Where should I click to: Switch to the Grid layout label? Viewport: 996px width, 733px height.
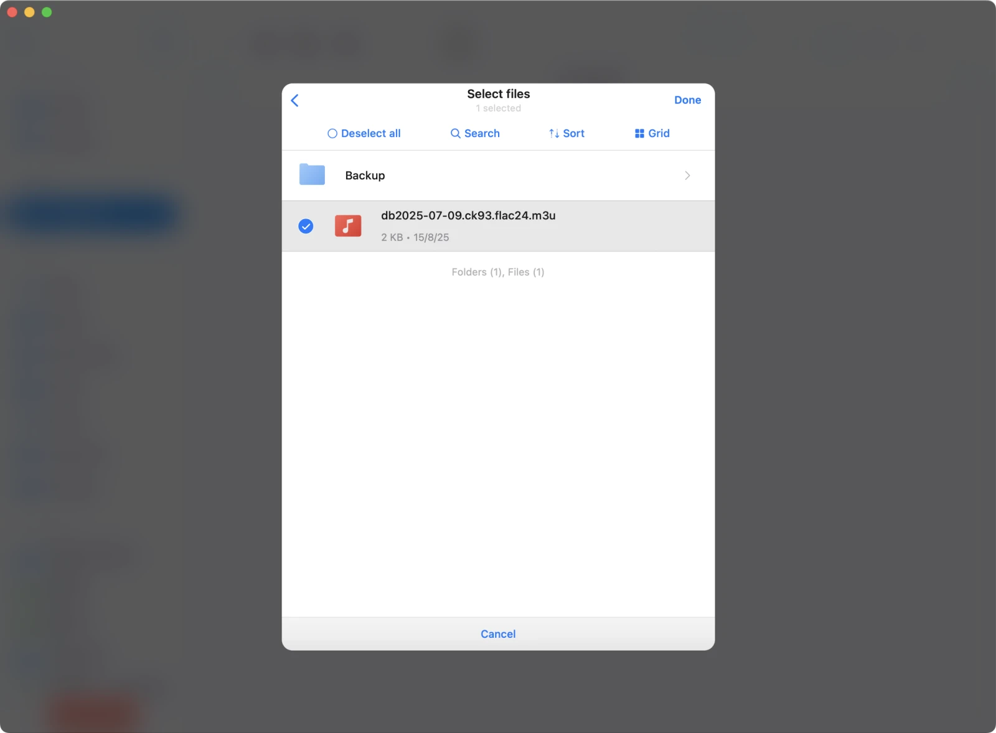coord(659,133)
